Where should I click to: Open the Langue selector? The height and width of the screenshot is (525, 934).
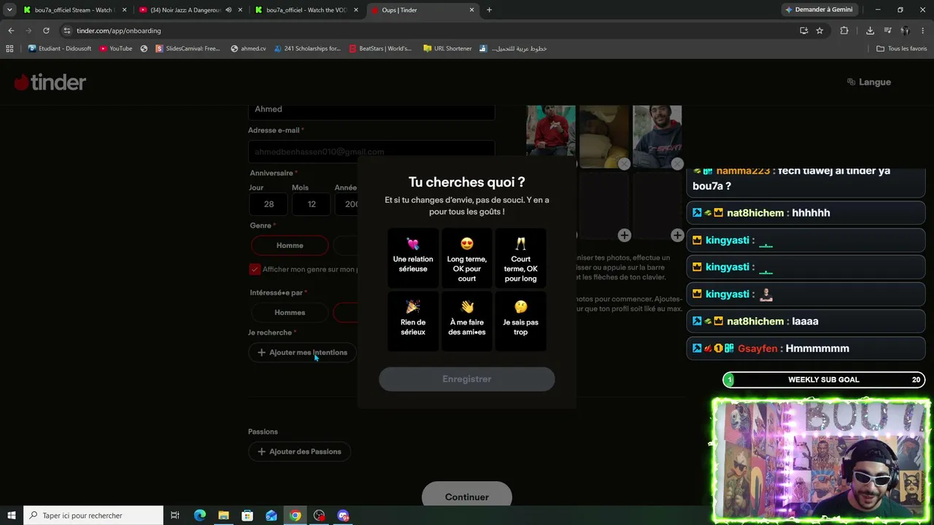(x=869, y=82)
